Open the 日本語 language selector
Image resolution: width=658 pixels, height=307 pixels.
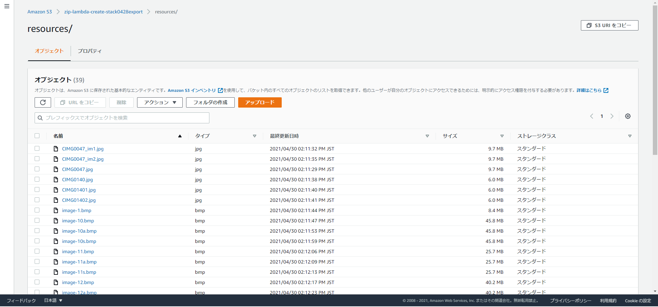coord(53,300)
